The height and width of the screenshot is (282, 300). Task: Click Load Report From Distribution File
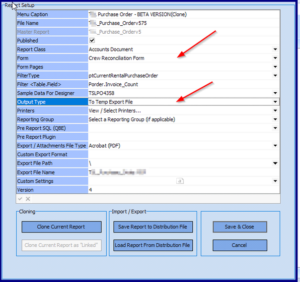coord(152,245)
